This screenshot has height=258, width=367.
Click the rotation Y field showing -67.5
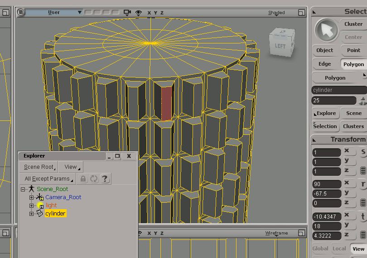(x=327, y=194)
